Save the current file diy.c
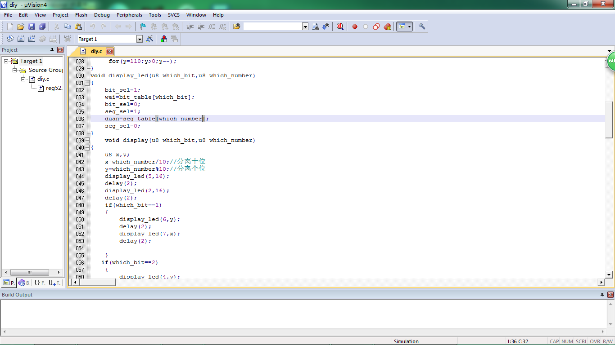Viewport: 615px width, 345px height. click(32, 27)
